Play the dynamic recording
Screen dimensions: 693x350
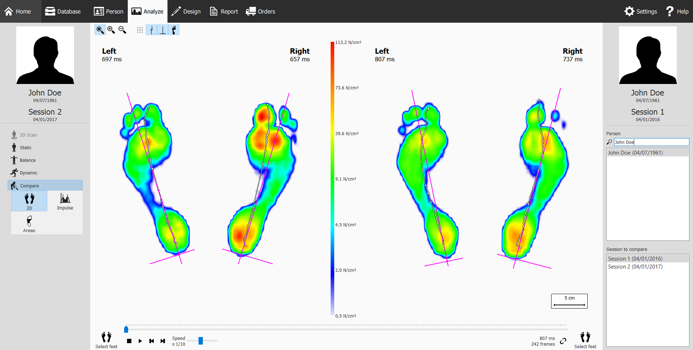point(140,341)
